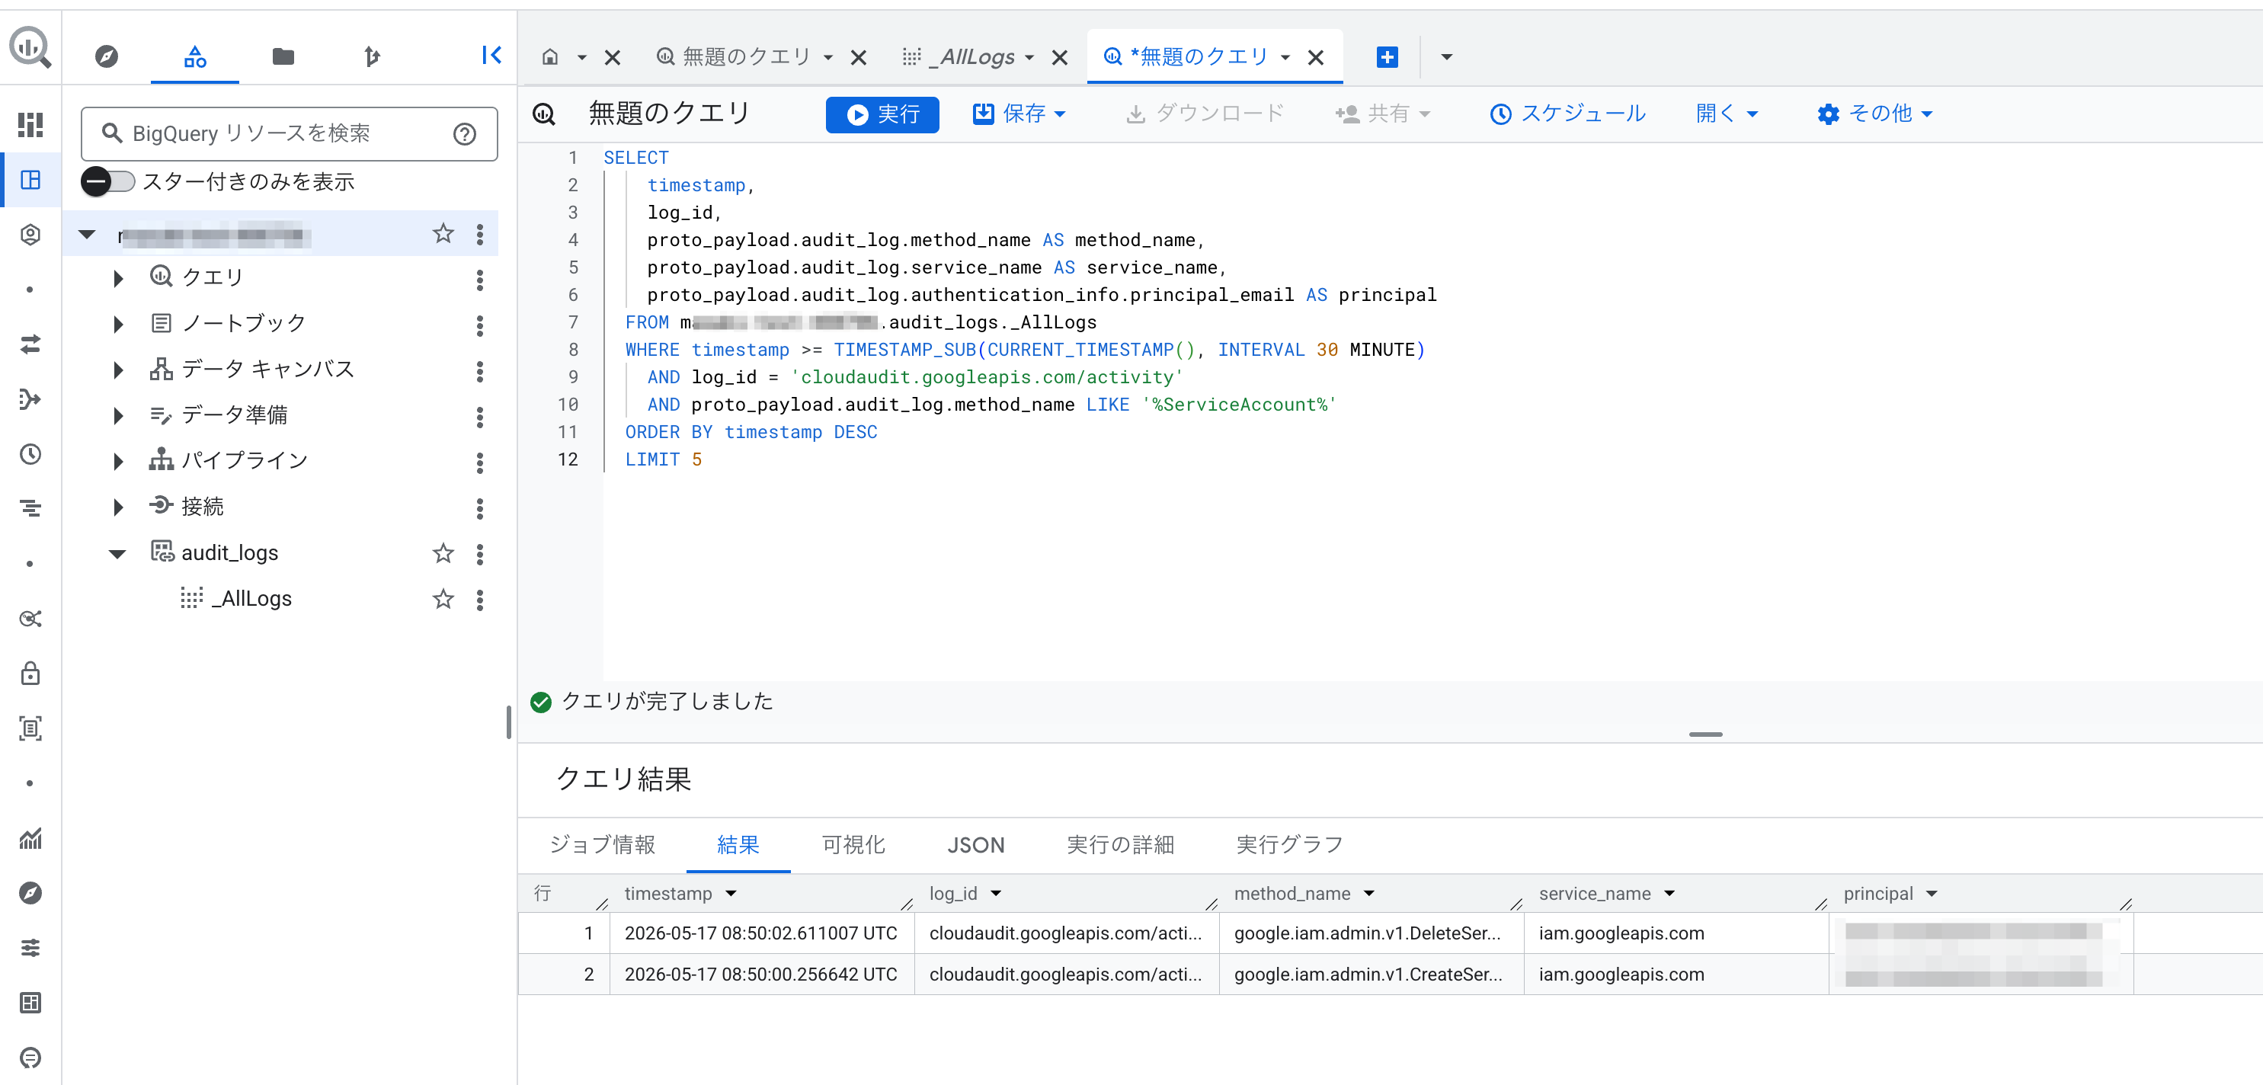This screenshot has height=1085, width=2263.
Task: Close the _AllLogs tab
Action: coord(1059,58)
